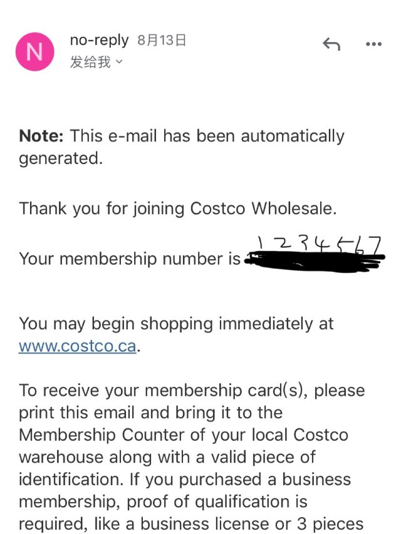
Task: Click the "Your membership number is" text
Action: pyautogui.click(x=130, y=259)
